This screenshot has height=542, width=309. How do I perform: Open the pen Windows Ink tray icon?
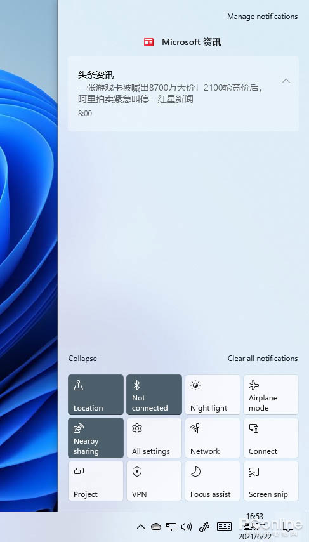coord(204,527)
